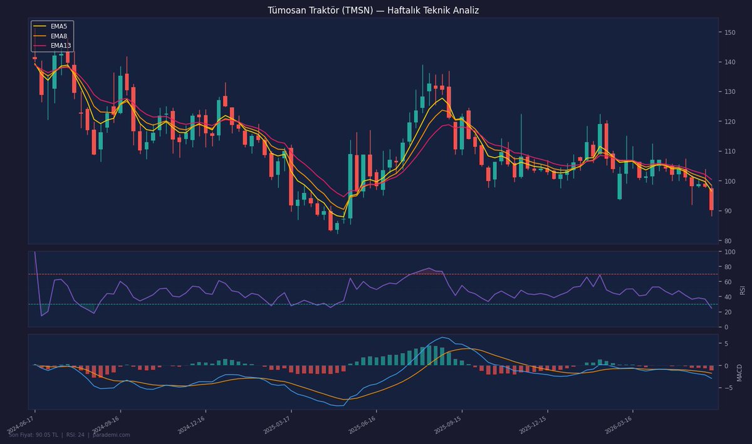Select the 2025-06-16 date tick label
The width and height of the screenshot is (752, 444).
[362, 425]
